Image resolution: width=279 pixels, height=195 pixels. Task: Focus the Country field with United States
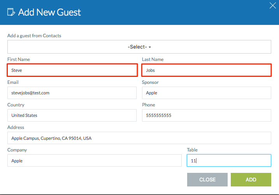(72, 115)
